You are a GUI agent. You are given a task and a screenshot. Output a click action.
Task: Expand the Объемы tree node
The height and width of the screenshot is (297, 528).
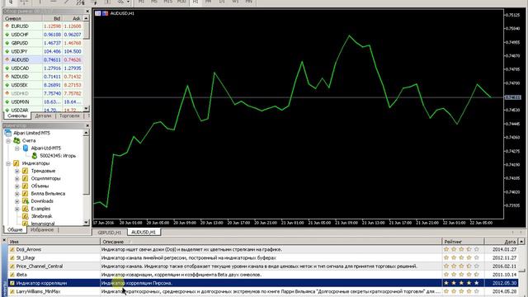17,186
